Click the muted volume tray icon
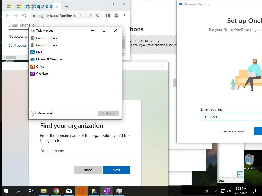This screenshot has height=196, width=262. [x=229, y=191]
